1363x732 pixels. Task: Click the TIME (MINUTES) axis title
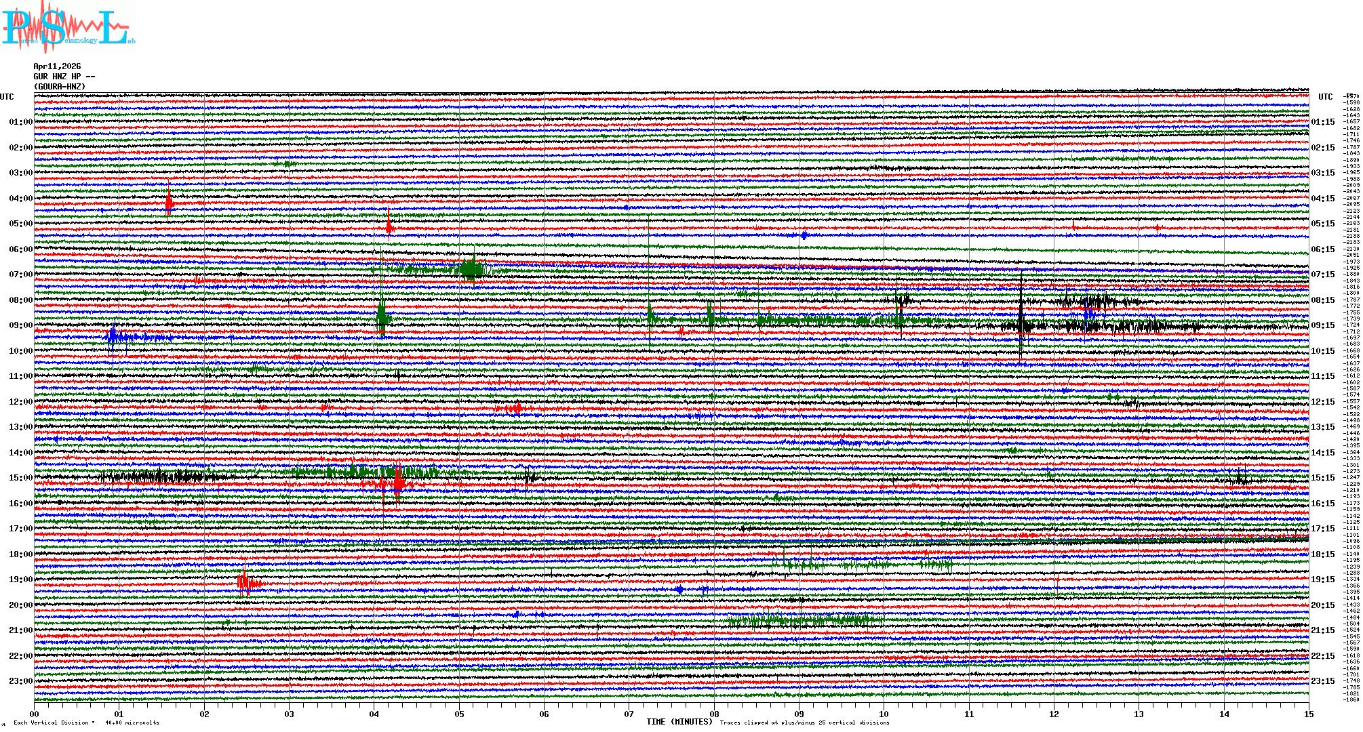tap(679, 722)
